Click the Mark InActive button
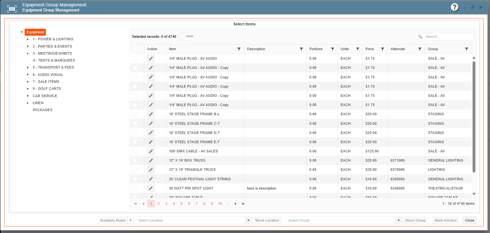This screenshot has height=233, width=490. coord(445,220)
